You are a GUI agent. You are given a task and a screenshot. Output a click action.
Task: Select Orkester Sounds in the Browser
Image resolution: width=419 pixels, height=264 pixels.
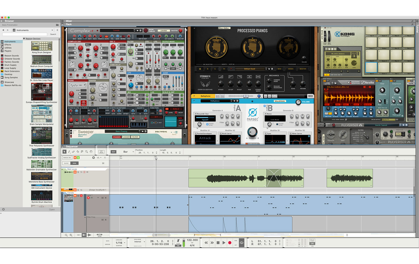pos(12,59)
